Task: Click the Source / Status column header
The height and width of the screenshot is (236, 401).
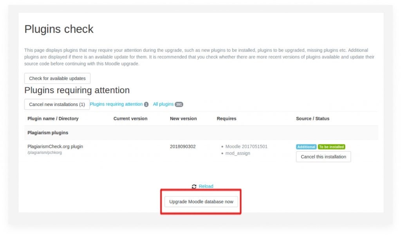Action: 312,118
